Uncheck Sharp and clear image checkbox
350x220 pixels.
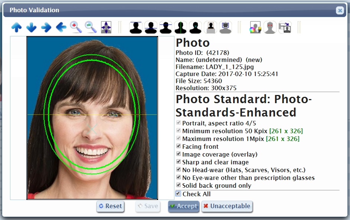point(179,161)
